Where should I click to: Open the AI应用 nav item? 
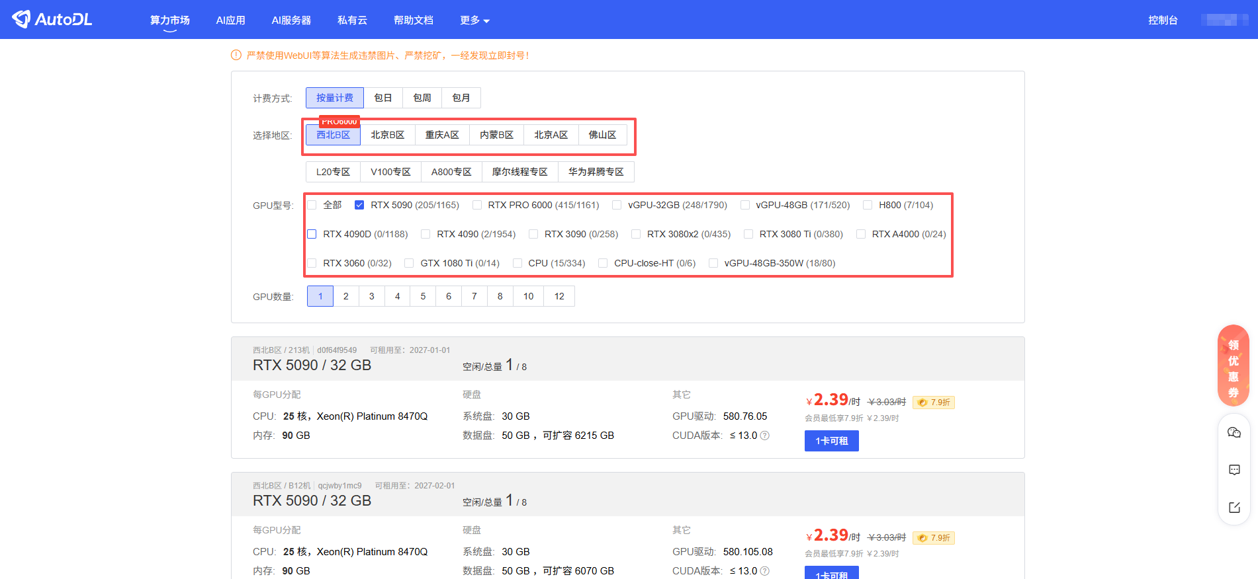pos(230,20)
